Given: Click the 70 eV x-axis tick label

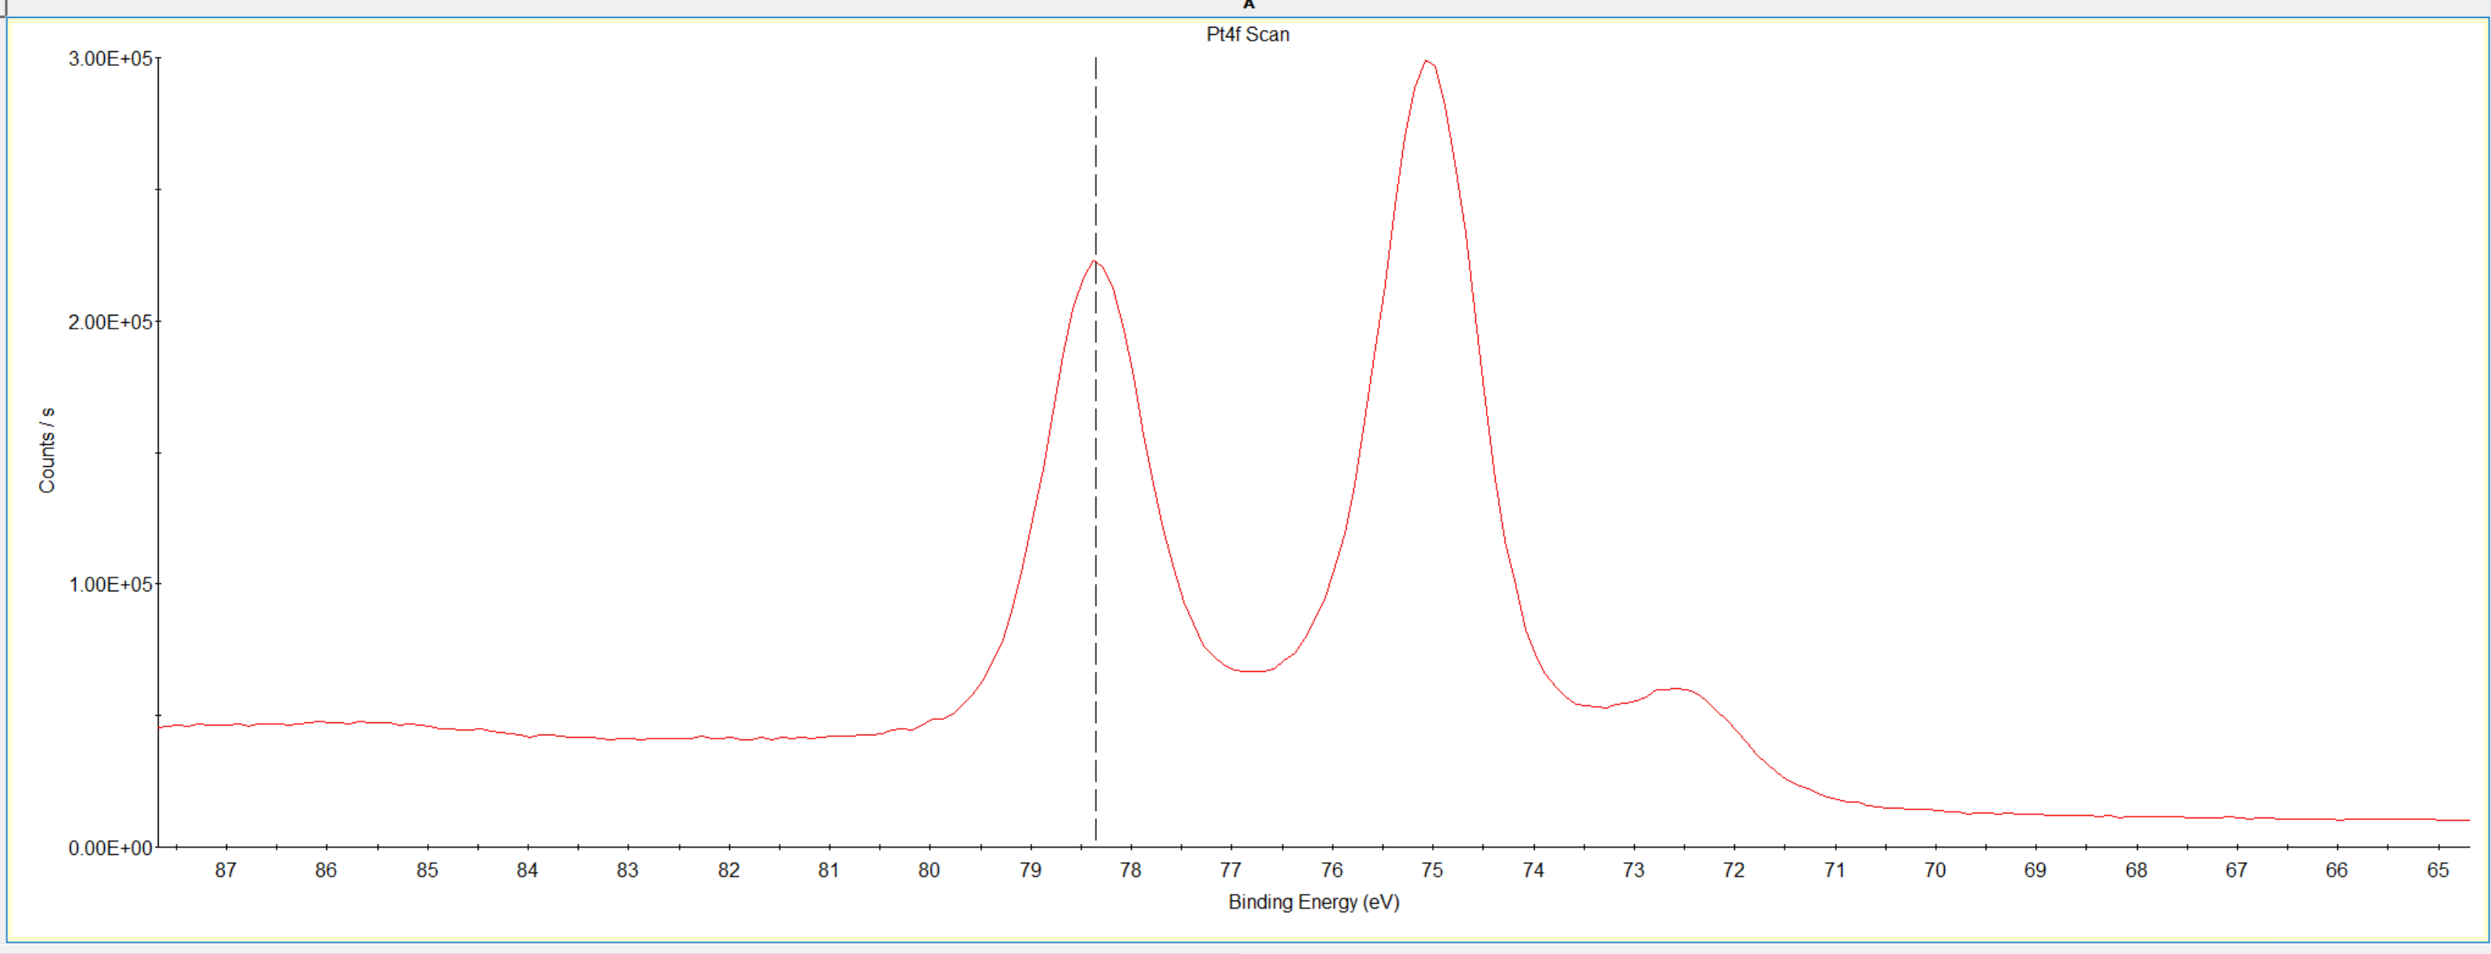Looking at the screenshot, I should (1934, 870).
